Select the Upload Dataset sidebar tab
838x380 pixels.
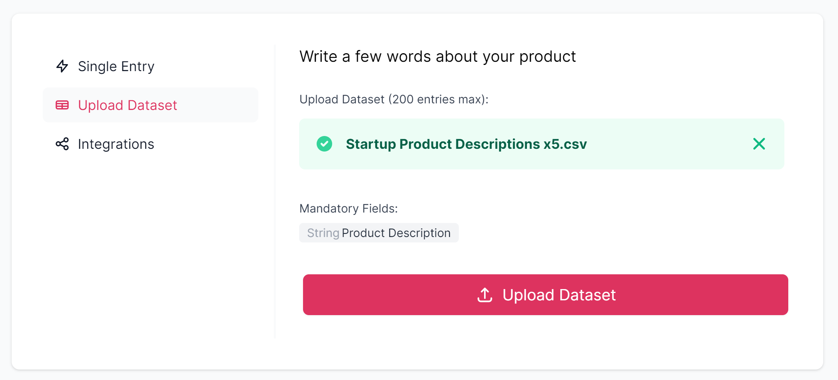point(150,105)
